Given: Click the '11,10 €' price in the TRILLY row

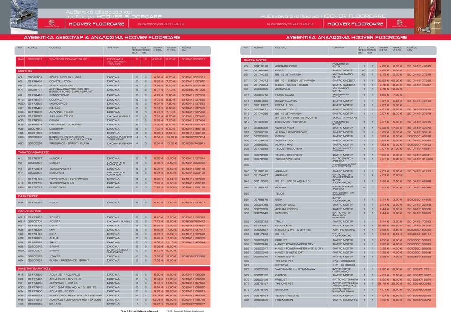Looking at the screenshot, I should pyautogui.click(x=171, y=242).
